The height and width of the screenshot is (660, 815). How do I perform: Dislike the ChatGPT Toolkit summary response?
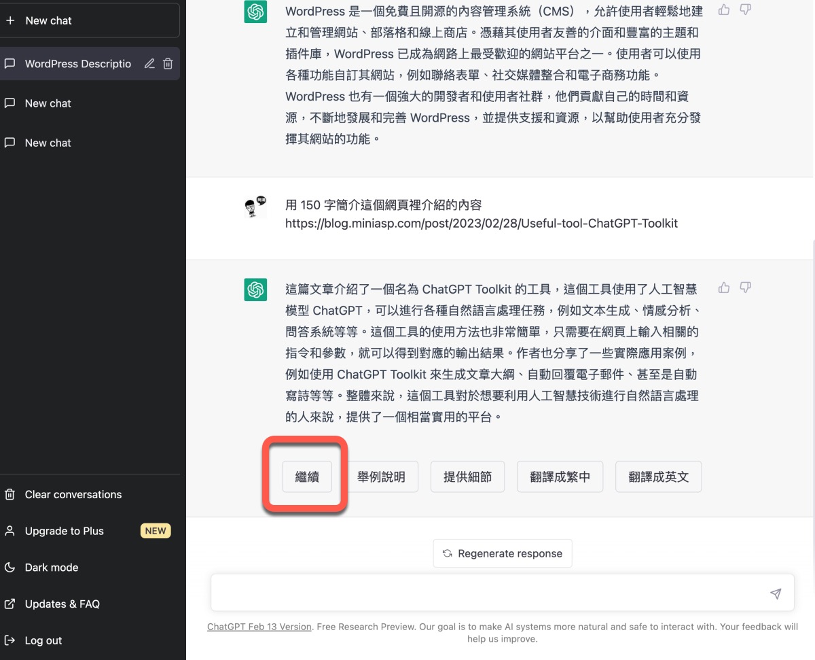[745, 288]
